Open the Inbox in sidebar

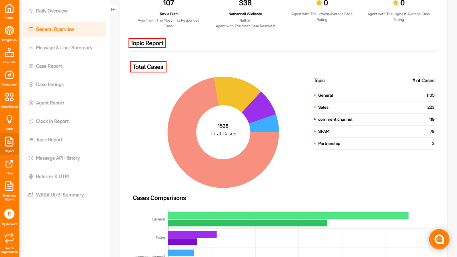9,167
